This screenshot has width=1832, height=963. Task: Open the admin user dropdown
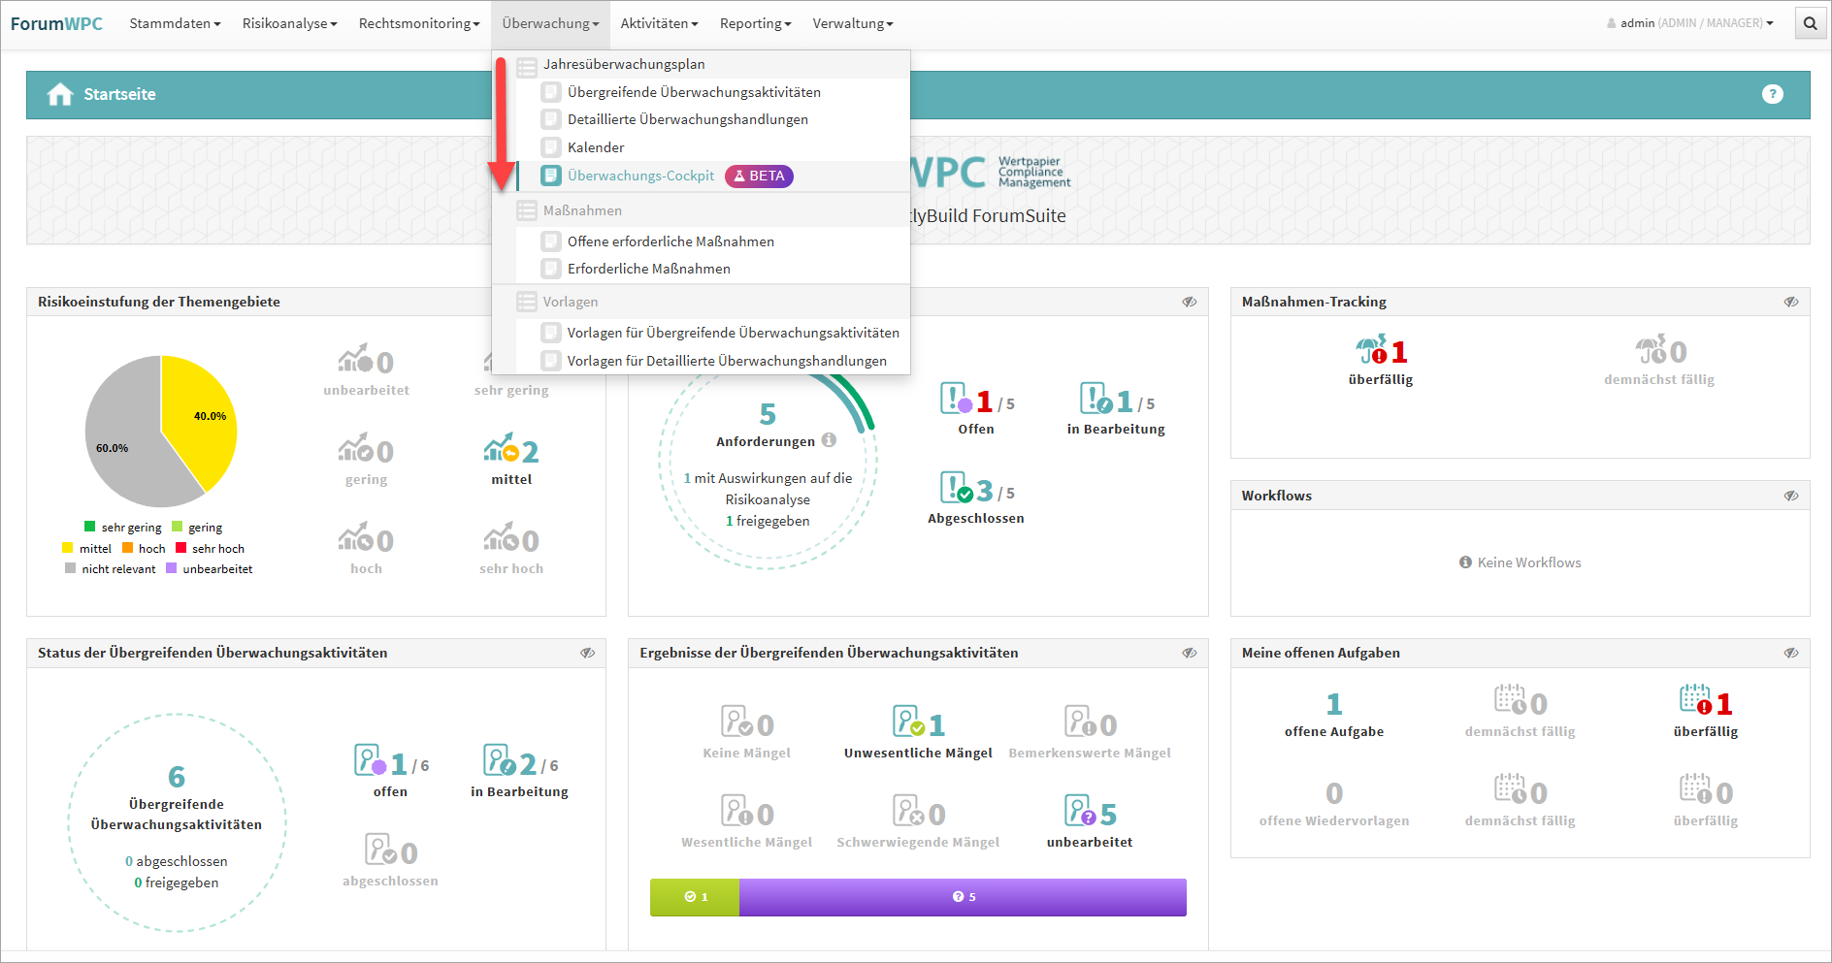click(x=1690, y=23)
